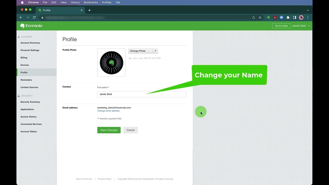The width and height of the screenshot is (329, 185).
Task: Open Personal Settings in sidebar
Action: click(30, 50)
